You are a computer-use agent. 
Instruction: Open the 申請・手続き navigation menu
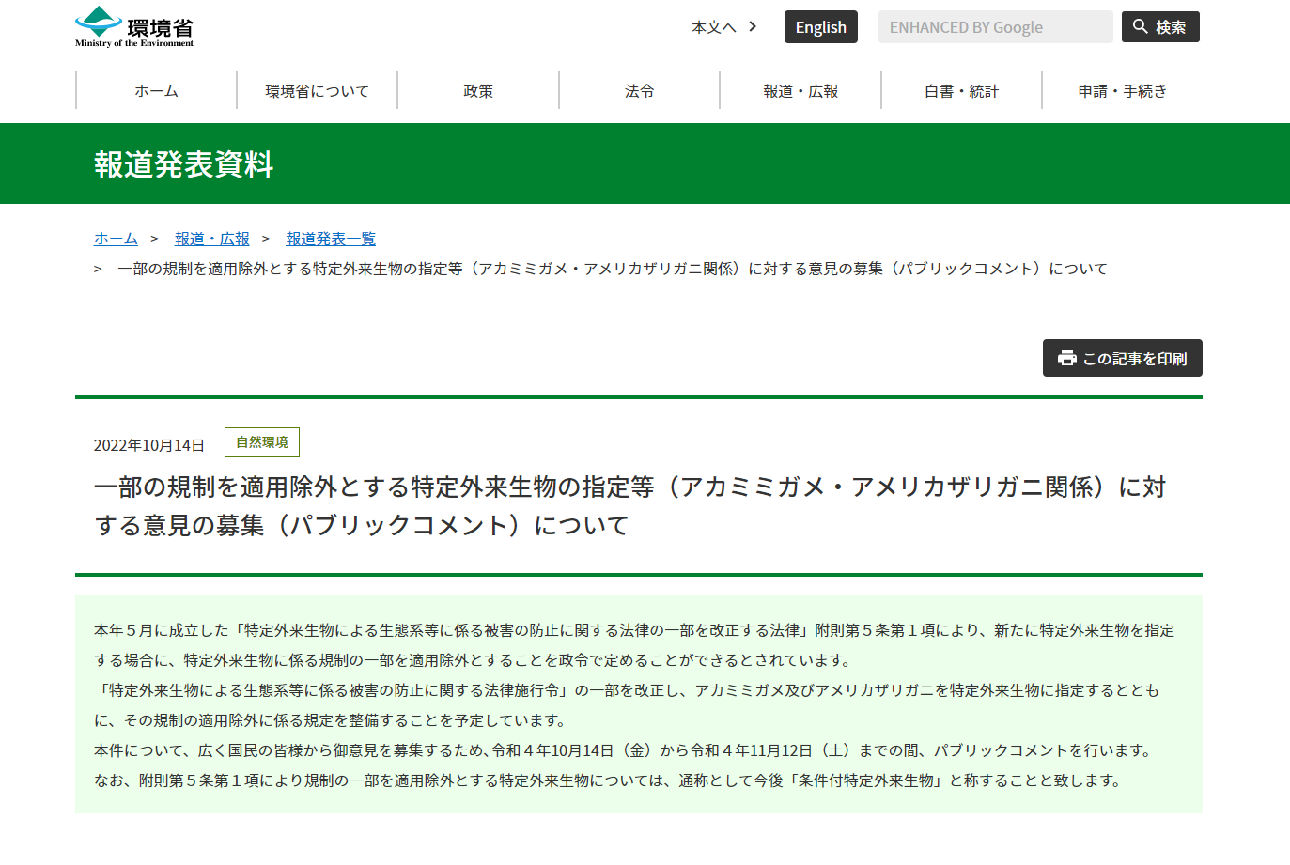coord(1122,91)
